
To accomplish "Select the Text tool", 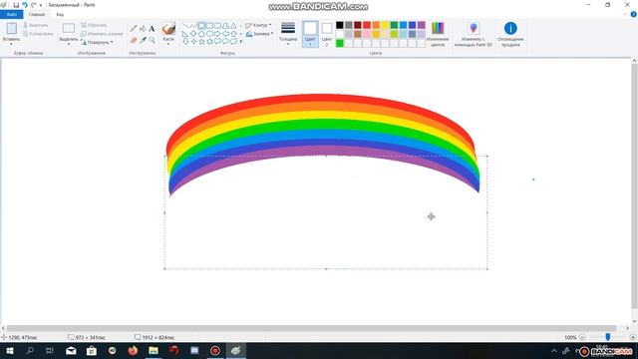I will pos(152,29).
